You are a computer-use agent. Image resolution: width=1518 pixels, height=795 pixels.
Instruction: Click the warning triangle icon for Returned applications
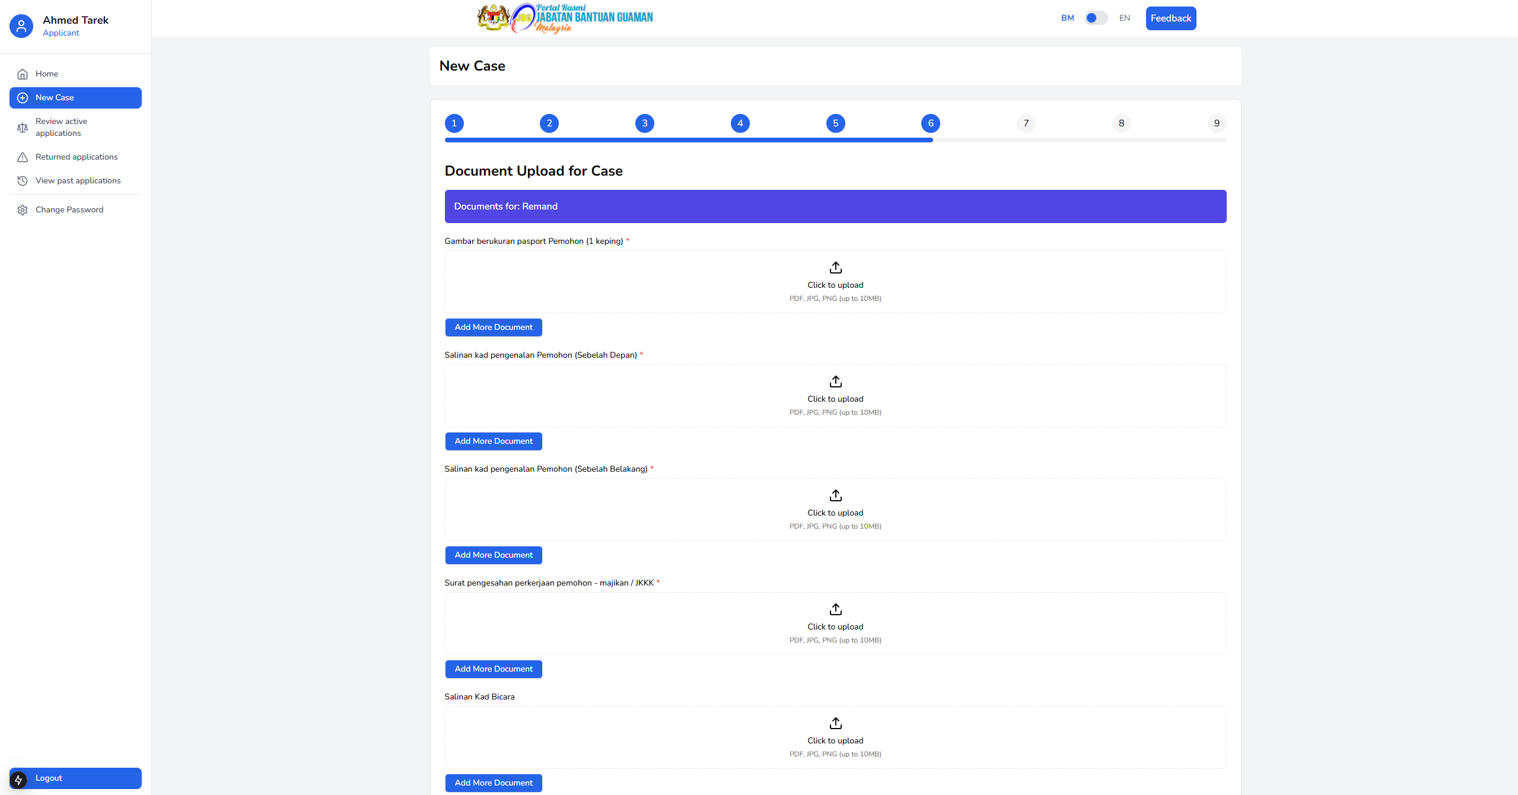[x=23, y=157]
